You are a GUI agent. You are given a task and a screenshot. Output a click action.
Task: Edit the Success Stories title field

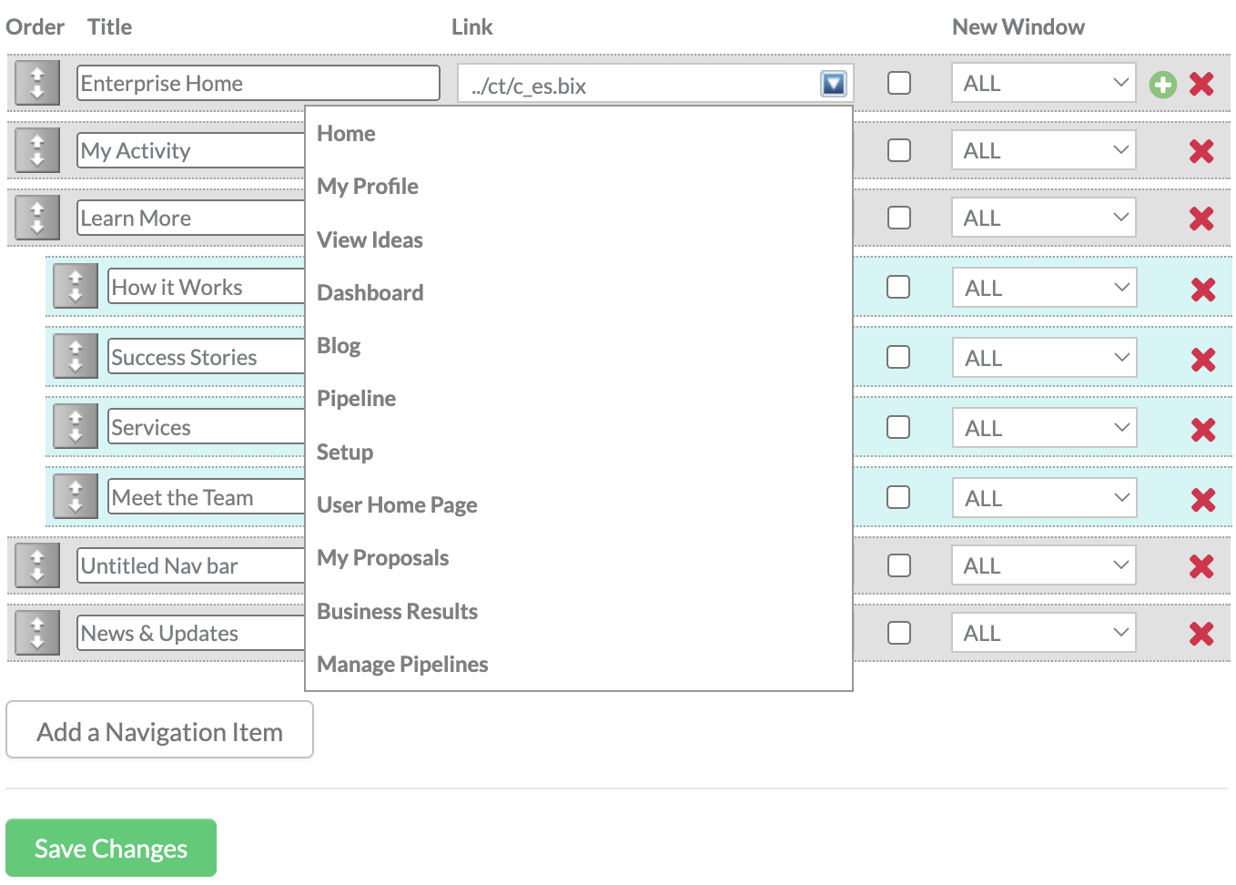point(207,357)
